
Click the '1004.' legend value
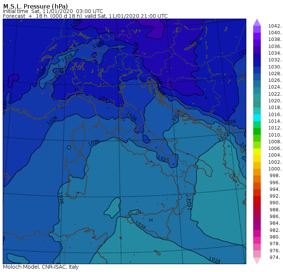coord(275,155)
